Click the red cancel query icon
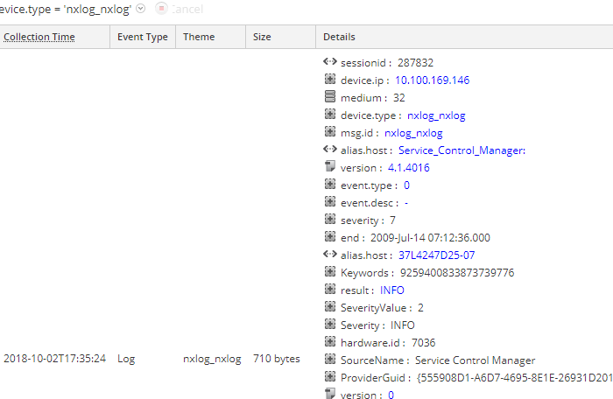613x399 pixels. [160, 8]
